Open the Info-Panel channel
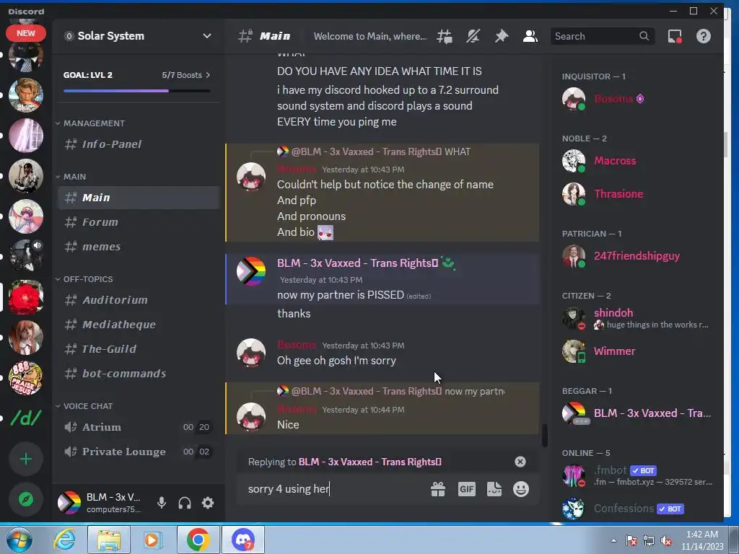 click(x=138, y=144)
